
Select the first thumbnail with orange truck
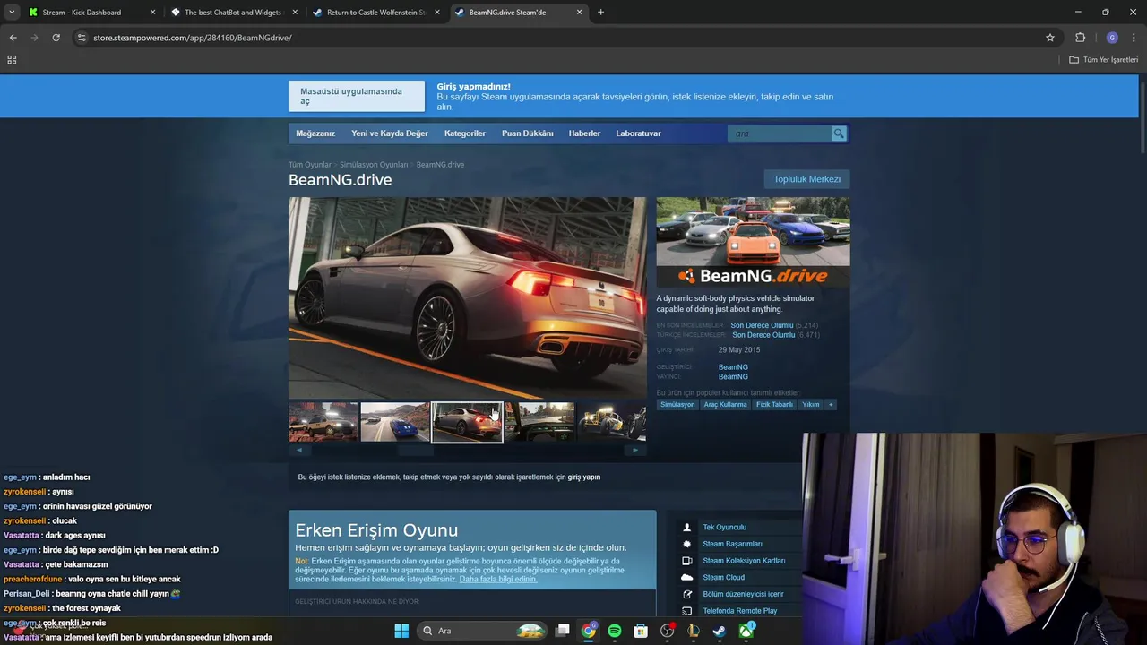click(x=323, y=422)
